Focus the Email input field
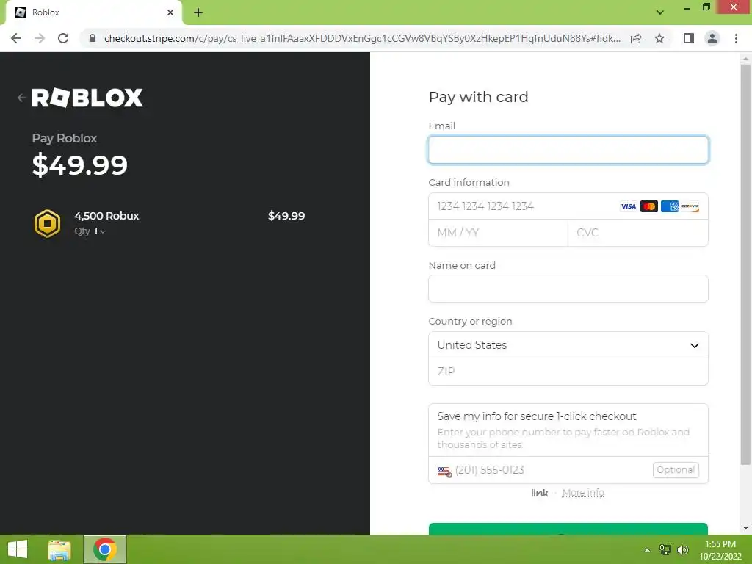Image resolution: width=752 pixels, height=564 pixels. [568, 150]
